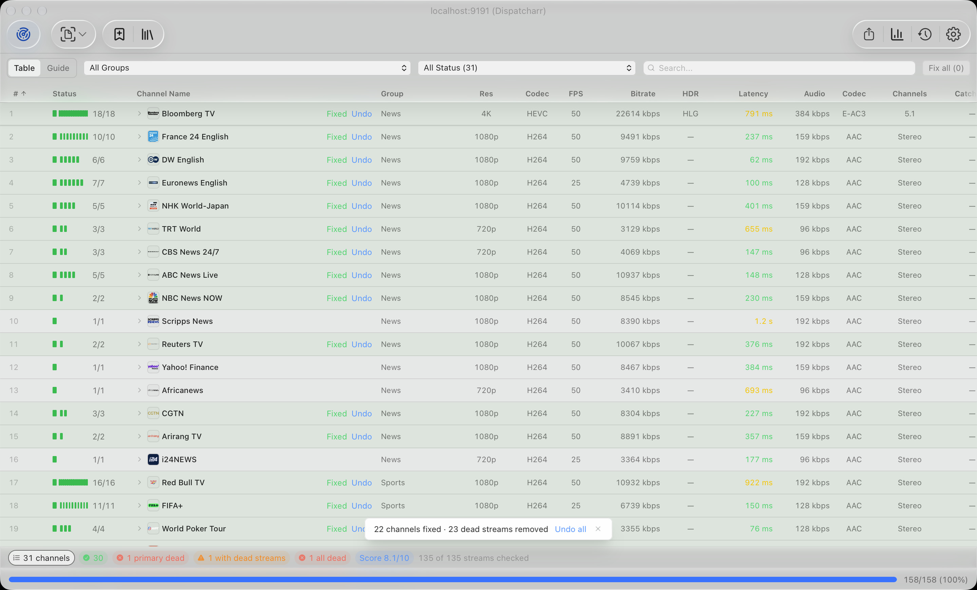Click the radar scan icon in toolbar
The width and height of the screenshot is (977, 590).
coord(23,35)
